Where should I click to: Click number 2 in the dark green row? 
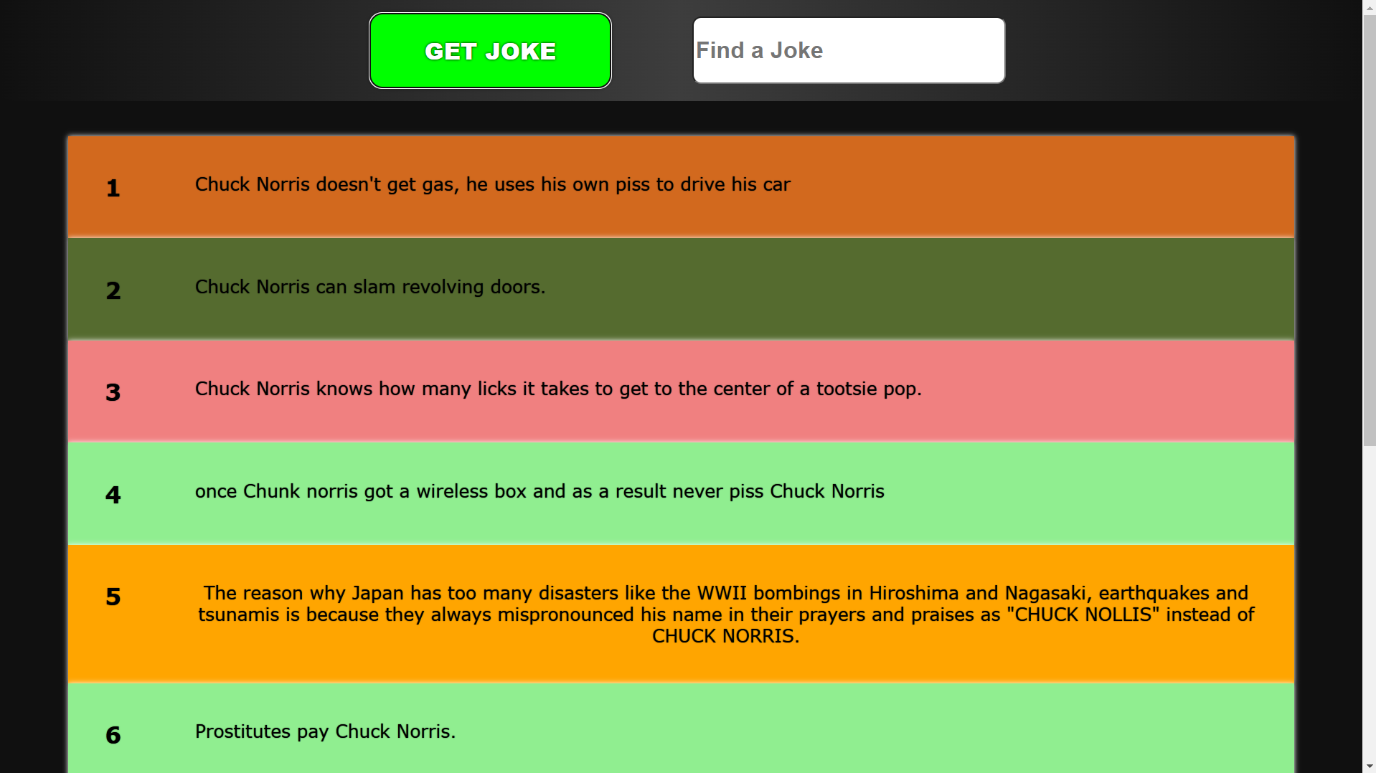pyautogui.click(x=113, y=290)
